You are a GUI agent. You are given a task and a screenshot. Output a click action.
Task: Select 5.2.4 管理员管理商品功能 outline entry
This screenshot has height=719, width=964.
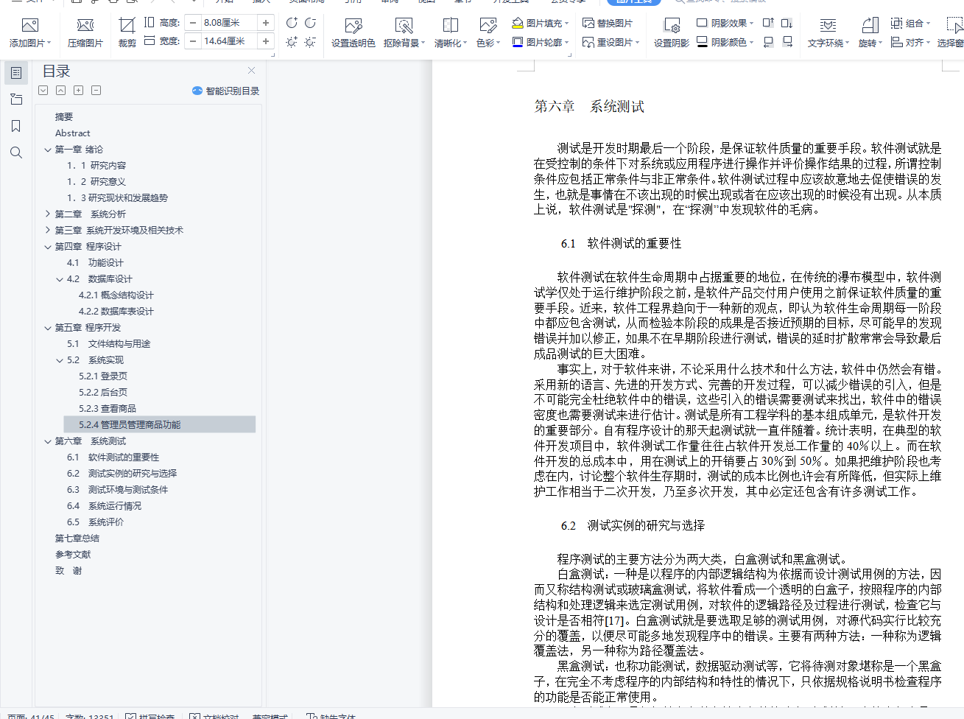pos(159,425)
